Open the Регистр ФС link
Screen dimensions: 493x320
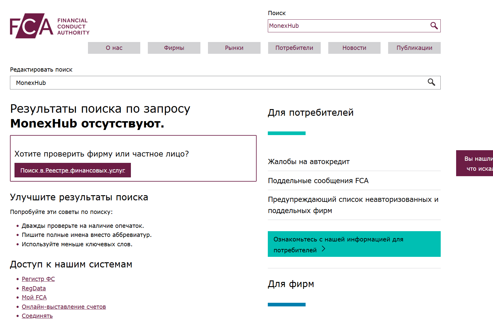(38, 279)
